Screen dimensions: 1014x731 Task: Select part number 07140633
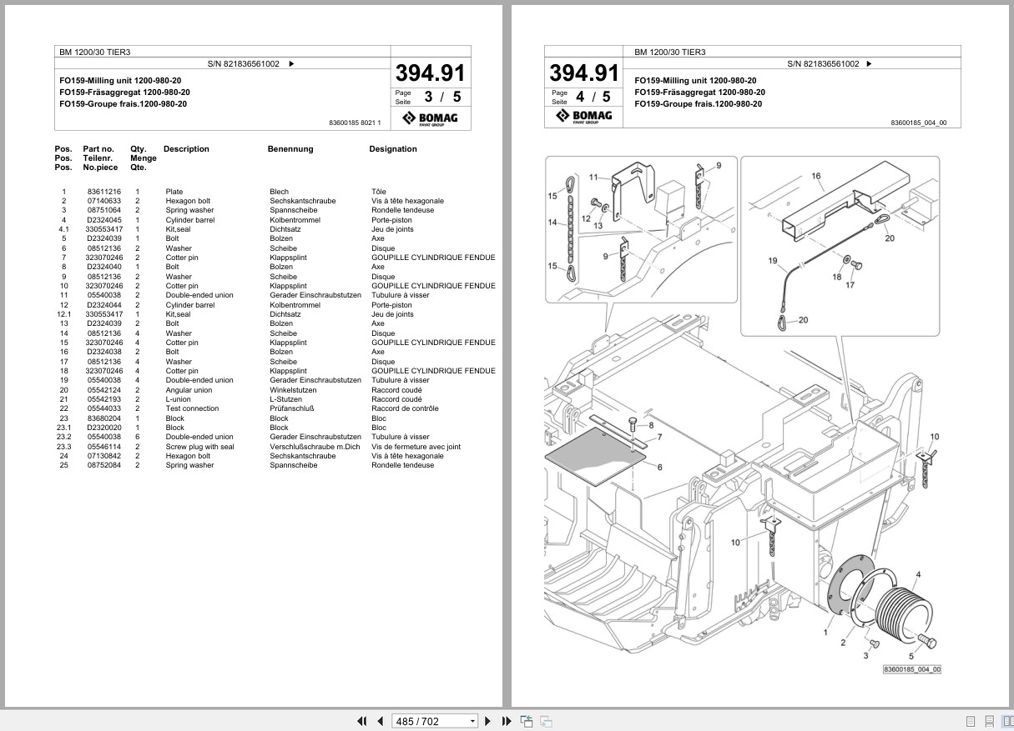click(x=103, y=201)
